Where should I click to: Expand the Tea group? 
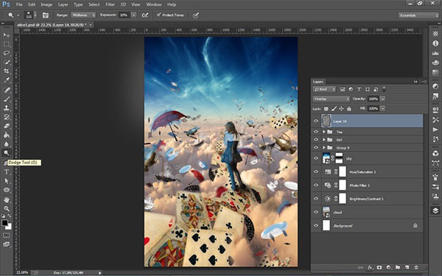coord(324,132)
